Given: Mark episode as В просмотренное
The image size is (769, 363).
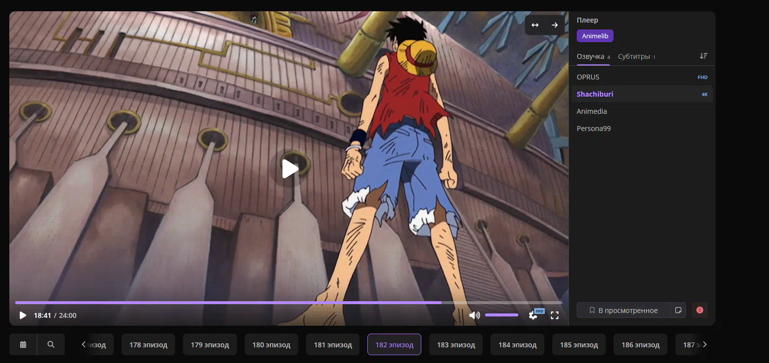Looking at the screenshot, I should point(624,310).
